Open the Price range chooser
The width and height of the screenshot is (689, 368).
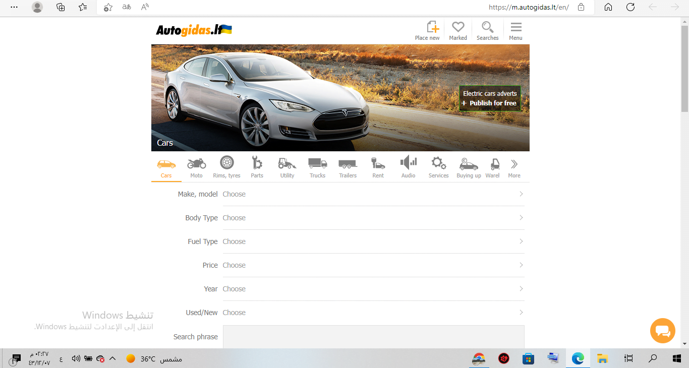tap(373, 265)
